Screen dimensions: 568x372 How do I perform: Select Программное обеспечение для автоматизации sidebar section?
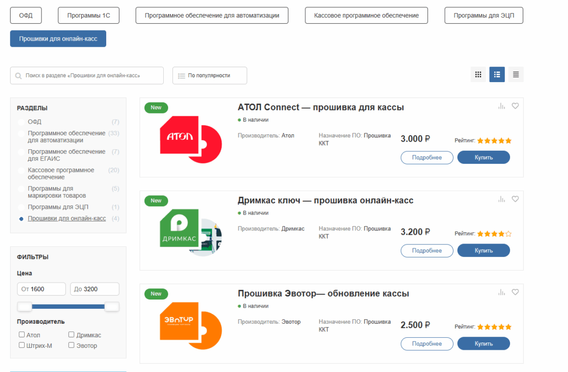pyautogui.click(x=66, y=137)
